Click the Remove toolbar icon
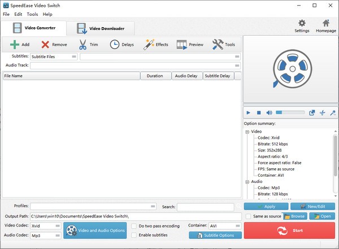This screenshot has width=339, height=249. (x=46, y=44)
